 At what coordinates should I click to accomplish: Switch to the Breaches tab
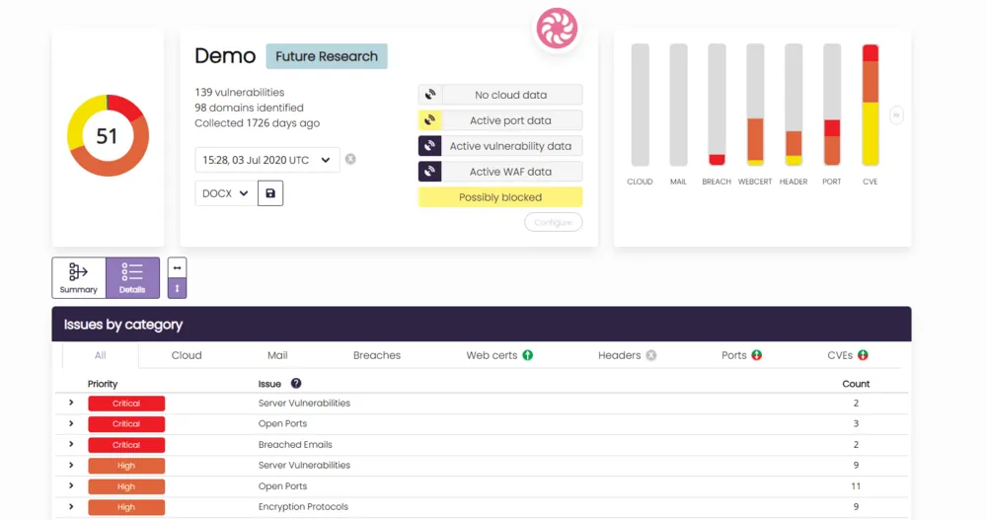(377, 355)
